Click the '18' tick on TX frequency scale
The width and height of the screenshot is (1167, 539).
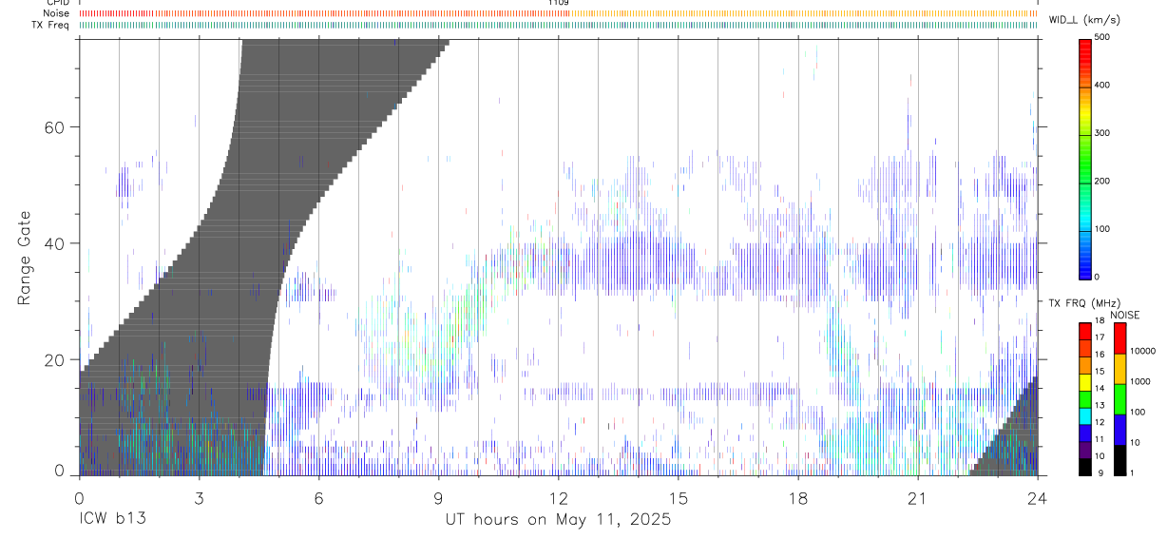click(x=1100, y=320)
